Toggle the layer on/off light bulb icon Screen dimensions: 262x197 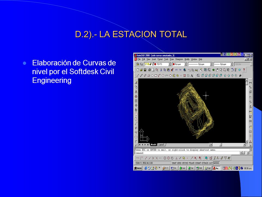146,64
